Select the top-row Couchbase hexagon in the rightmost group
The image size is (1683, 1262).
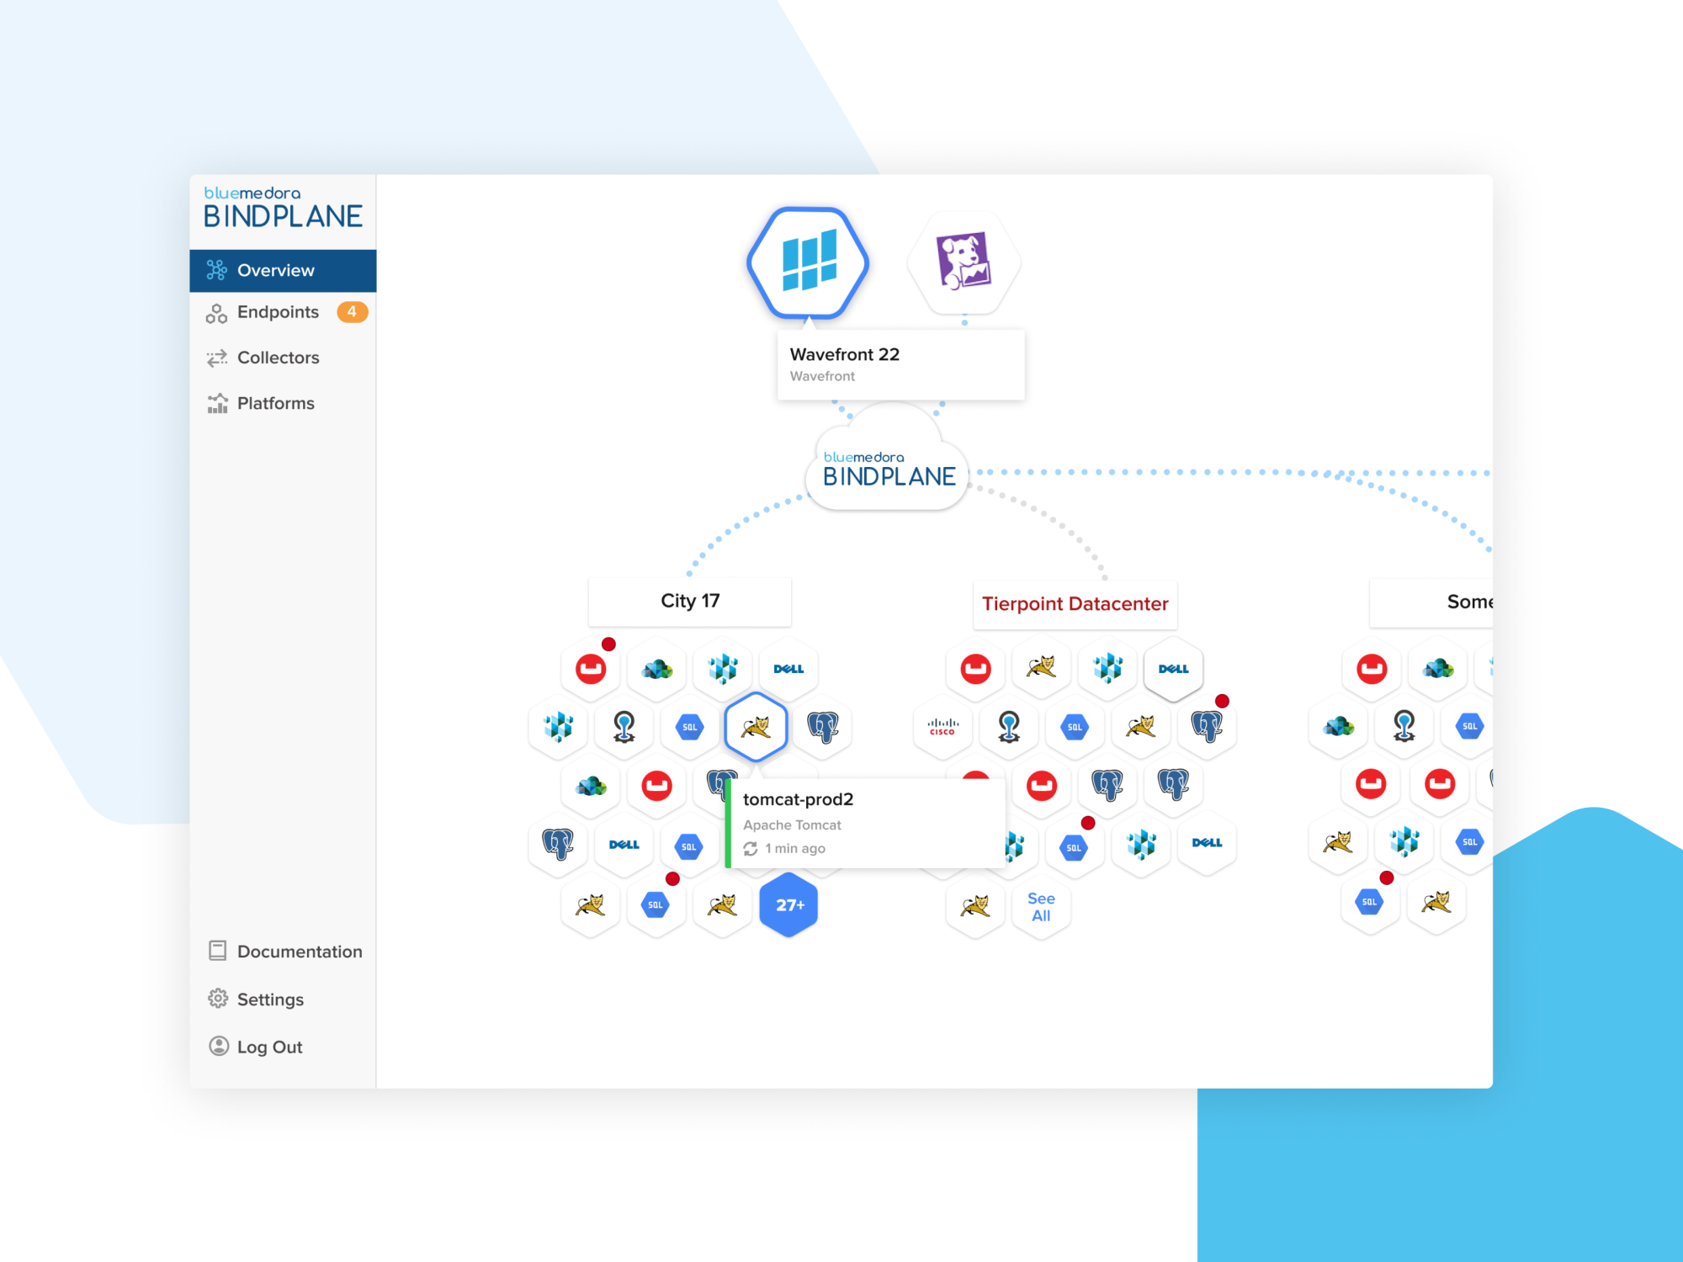point(1372,670)
